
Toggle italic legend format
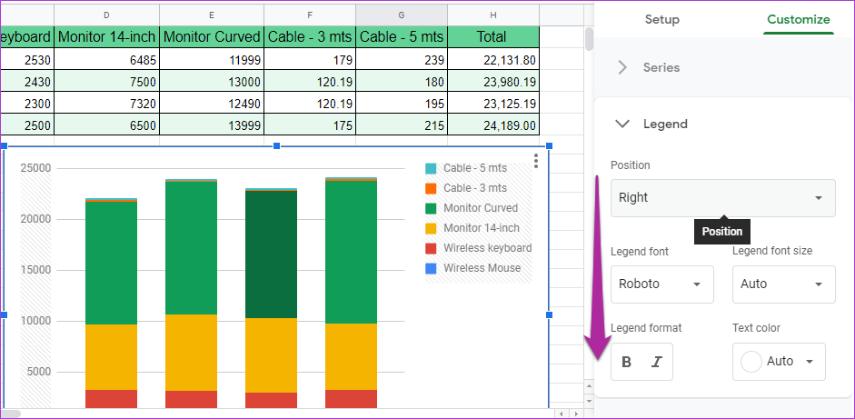point(657,362)
